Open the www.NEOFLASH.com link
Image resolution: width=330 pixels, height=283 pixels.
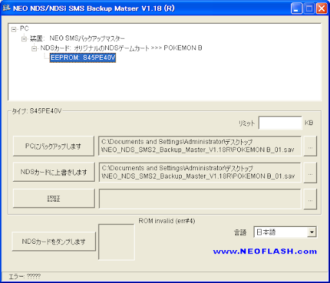coord(265,251)
